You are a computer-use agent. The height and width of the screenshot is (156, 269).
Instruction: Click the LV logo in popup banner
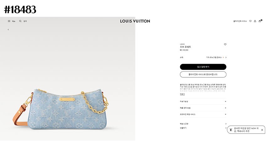coord(231,130)
